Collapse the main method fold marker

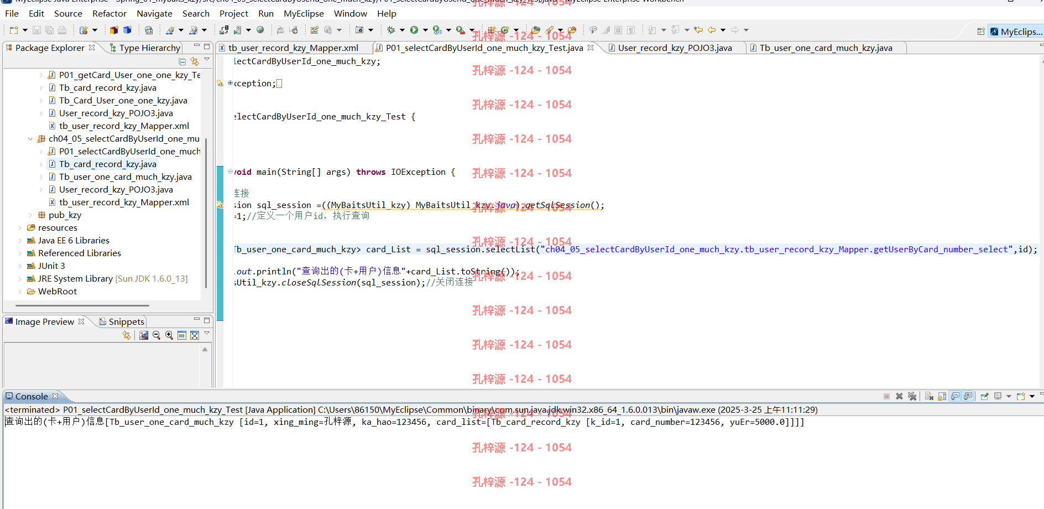click(230, 172)
